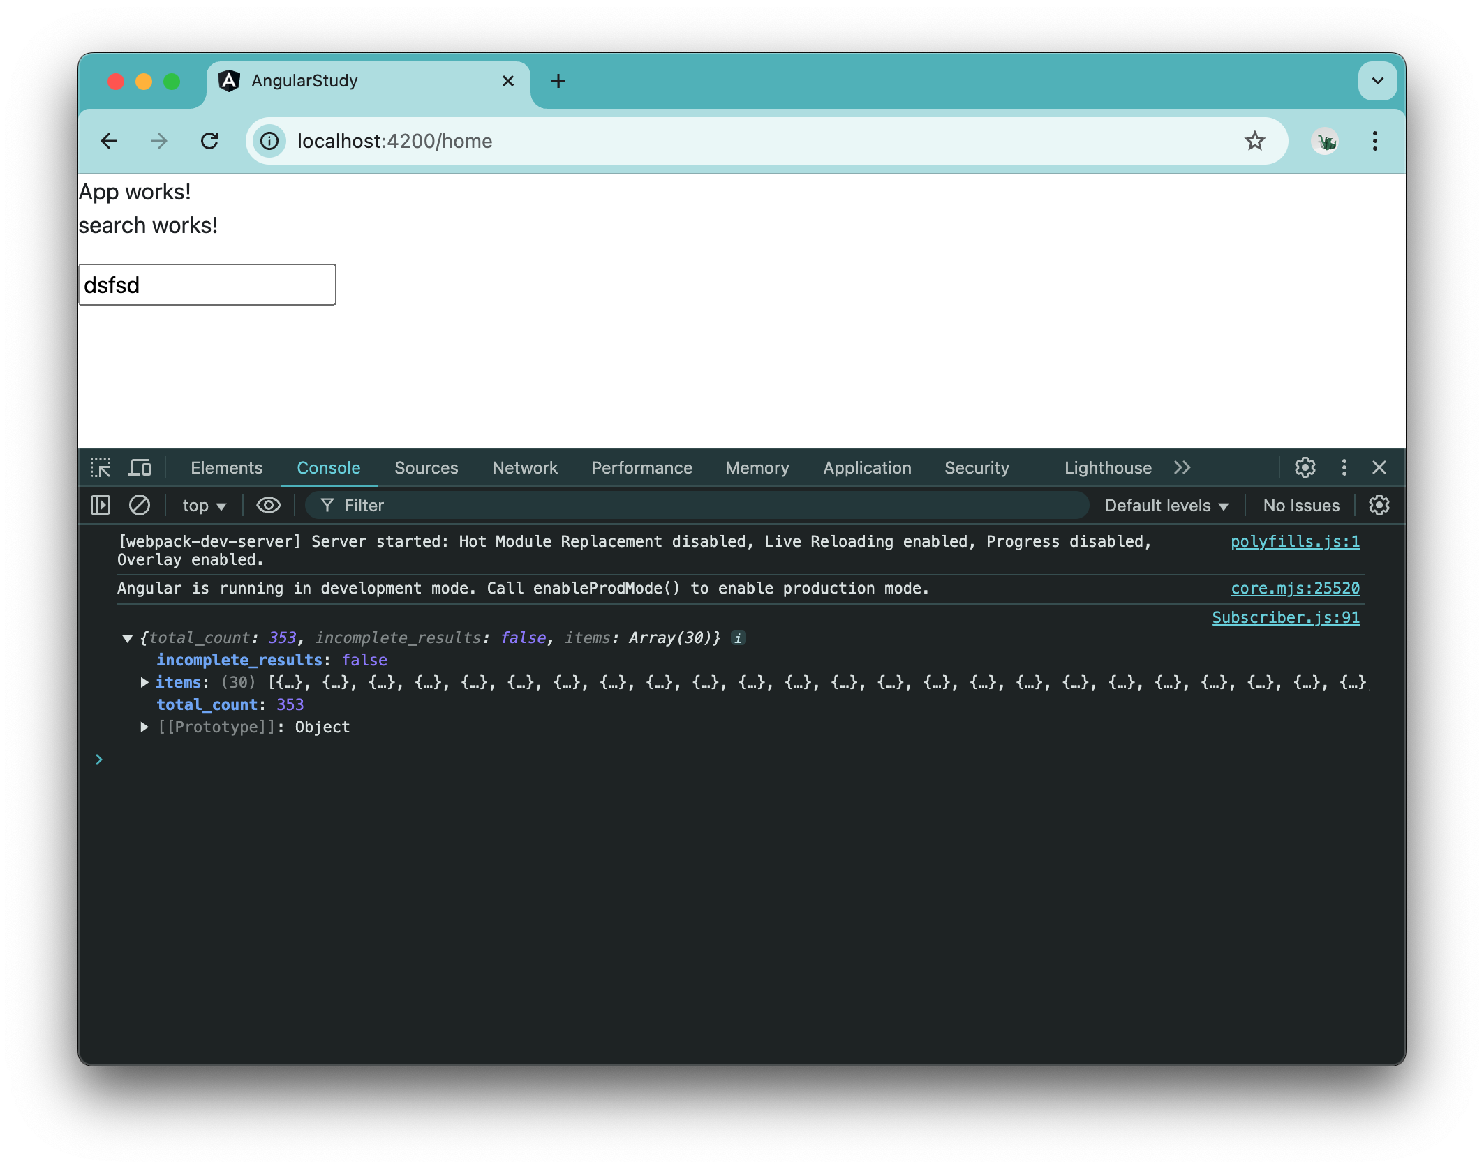Select the inspect element tool in DevTools
Screen dimensions: 1484x1169
pos(101,467)
